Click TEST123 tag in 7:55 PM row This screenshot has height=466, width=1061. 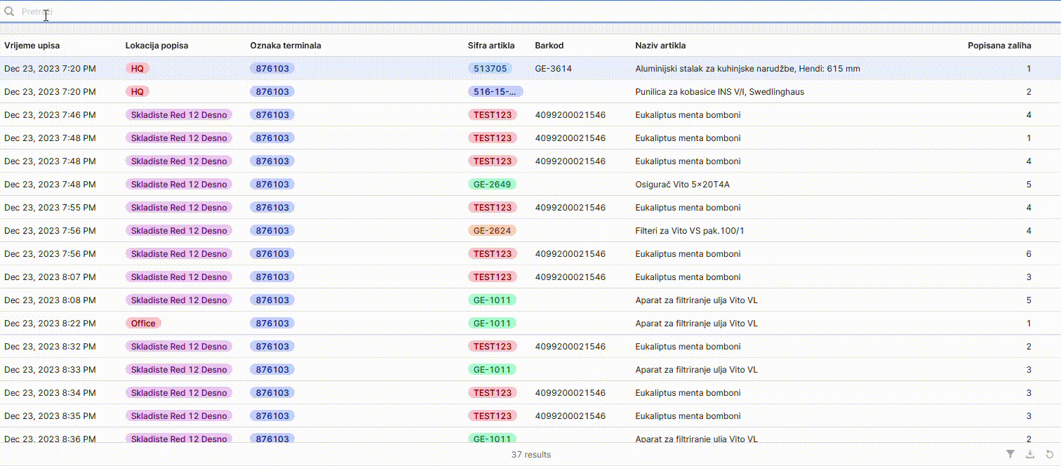pos(493,208)
